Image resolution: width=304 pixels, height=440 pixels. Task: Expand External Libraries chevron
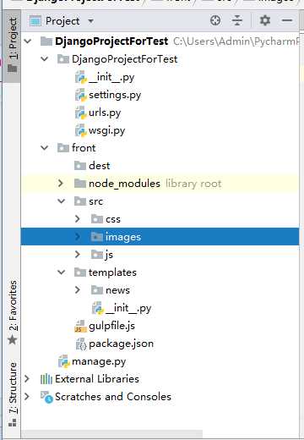pyautogui.click(x=27, y=379)
